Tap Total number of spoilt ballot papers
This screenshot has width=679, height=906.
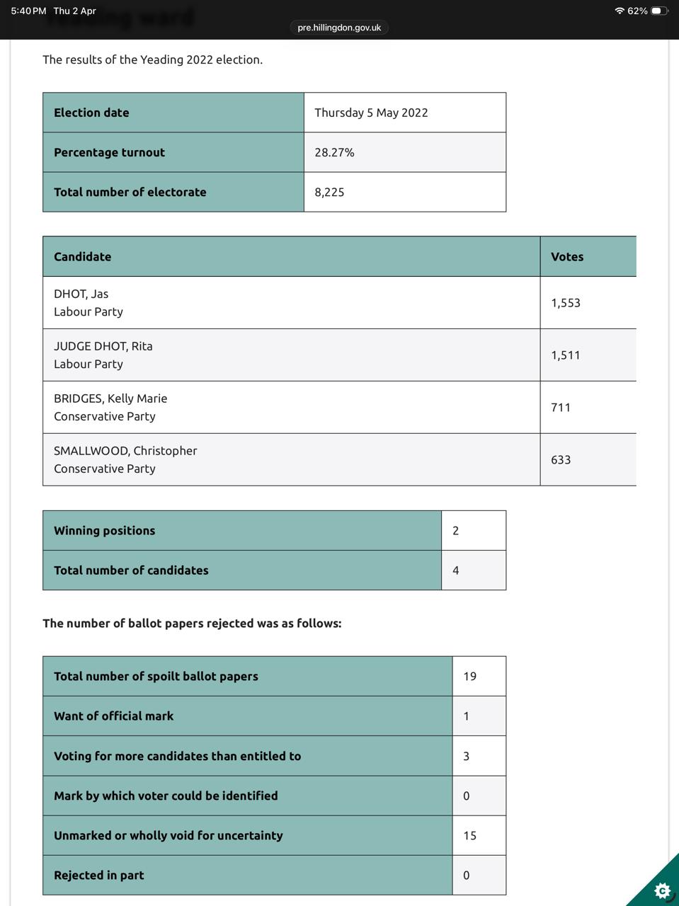pyautogui.click(x=156, y=676)
